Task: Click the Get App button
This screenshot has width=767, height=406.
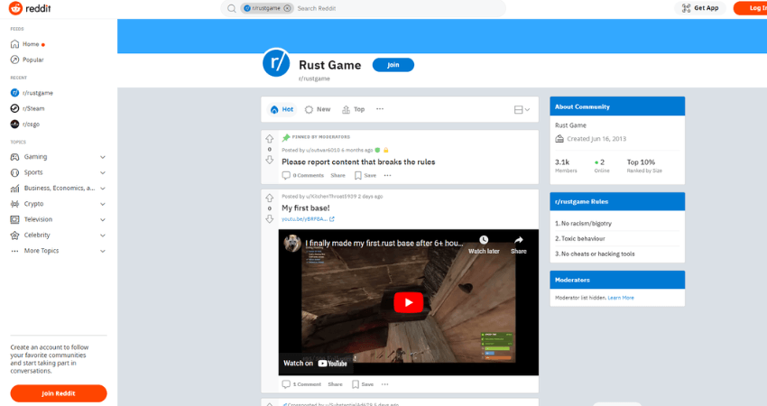Action: (x=700, y=8)
